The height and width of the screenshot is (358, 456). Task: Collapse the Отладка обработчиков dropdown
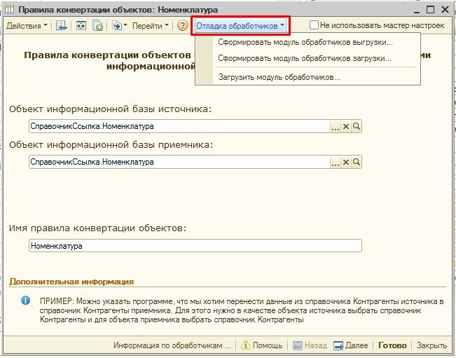point(240,26)
